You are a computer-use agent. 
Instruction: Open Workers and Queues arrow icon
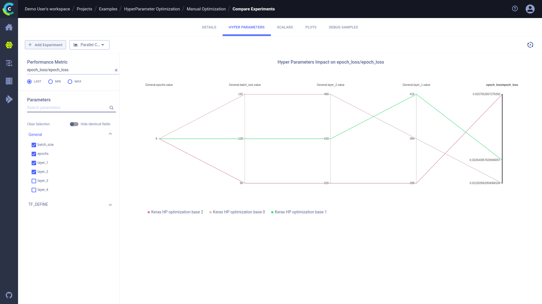pos(9,99)
